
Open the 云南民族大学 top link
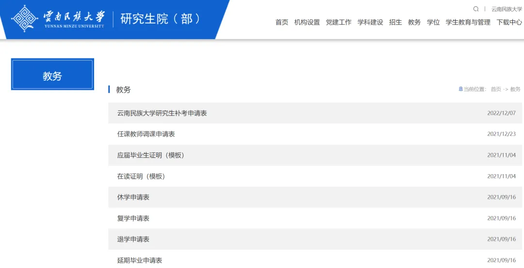[507, 9]
